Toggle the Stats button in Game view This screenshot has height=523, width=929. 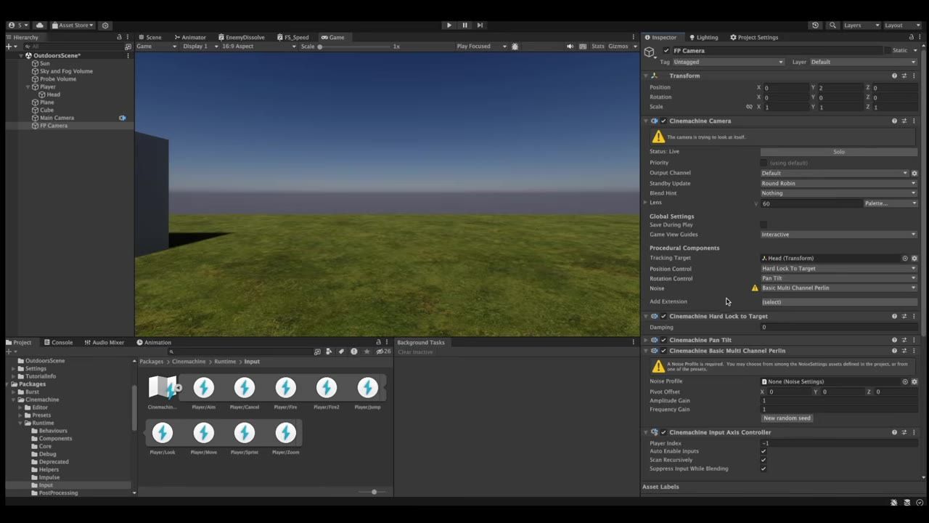(598, 46)
